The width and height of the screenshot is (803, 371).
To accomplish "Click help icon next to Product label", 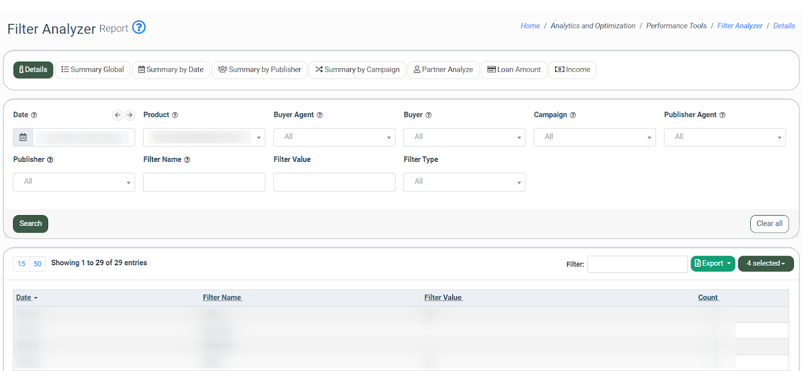I will [x=175, y=115].
